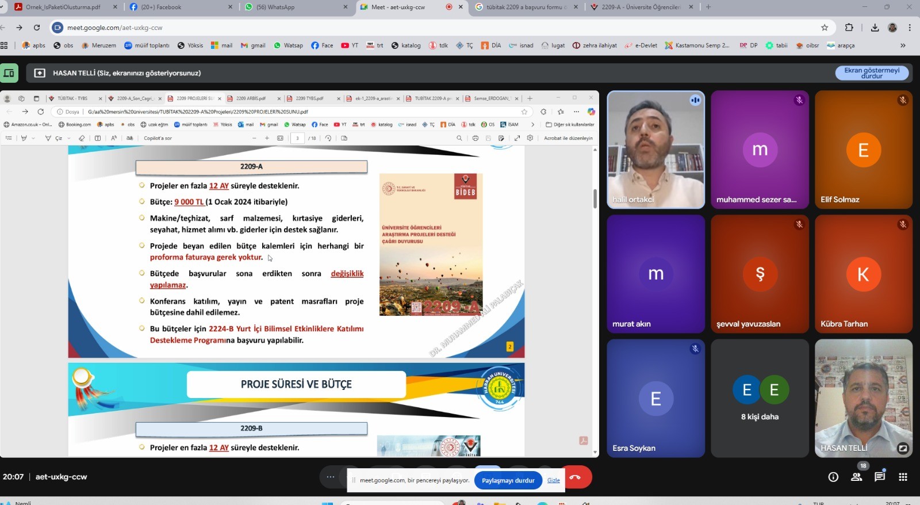The image size is (920, 505).
Task: Select halil ortakcı's video tile
Action: point(655,150)
